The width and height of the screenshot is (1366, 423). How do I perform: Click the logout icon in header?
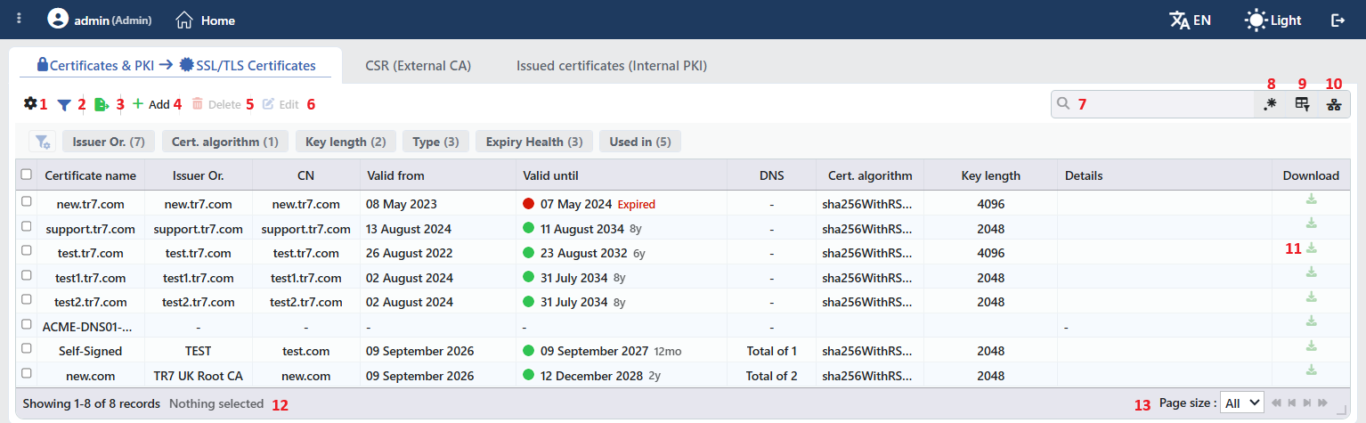point(1338,20)
